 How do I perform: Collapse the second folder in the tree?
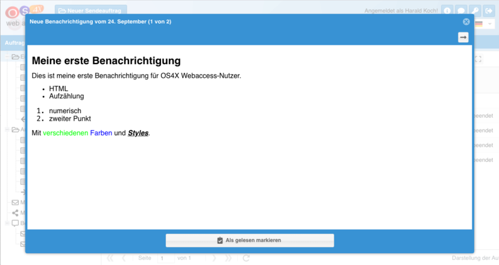click(x=7, y=129)
